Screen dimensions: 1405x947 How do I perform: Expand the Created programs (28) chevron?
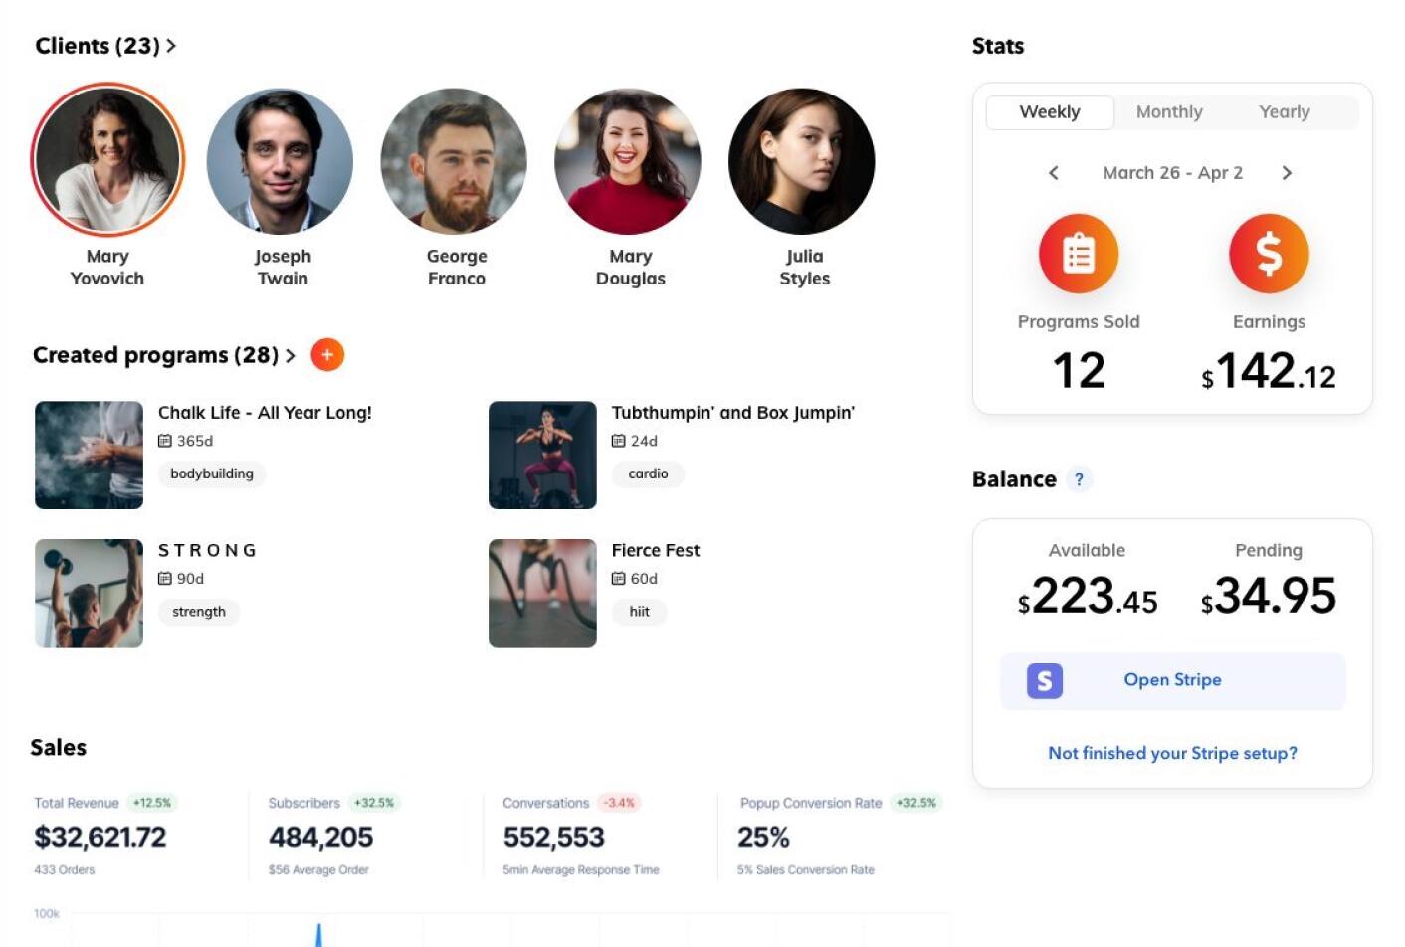291,355
